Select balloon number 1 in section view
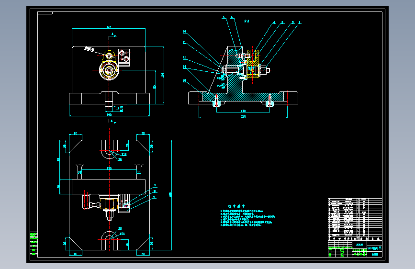415x269 pixels. click(x=300, y=22)
